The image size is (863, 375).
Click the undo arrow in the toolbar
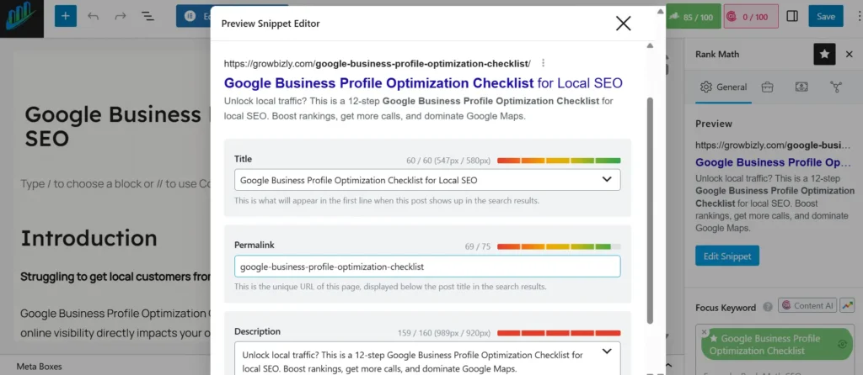pos(93,16)
